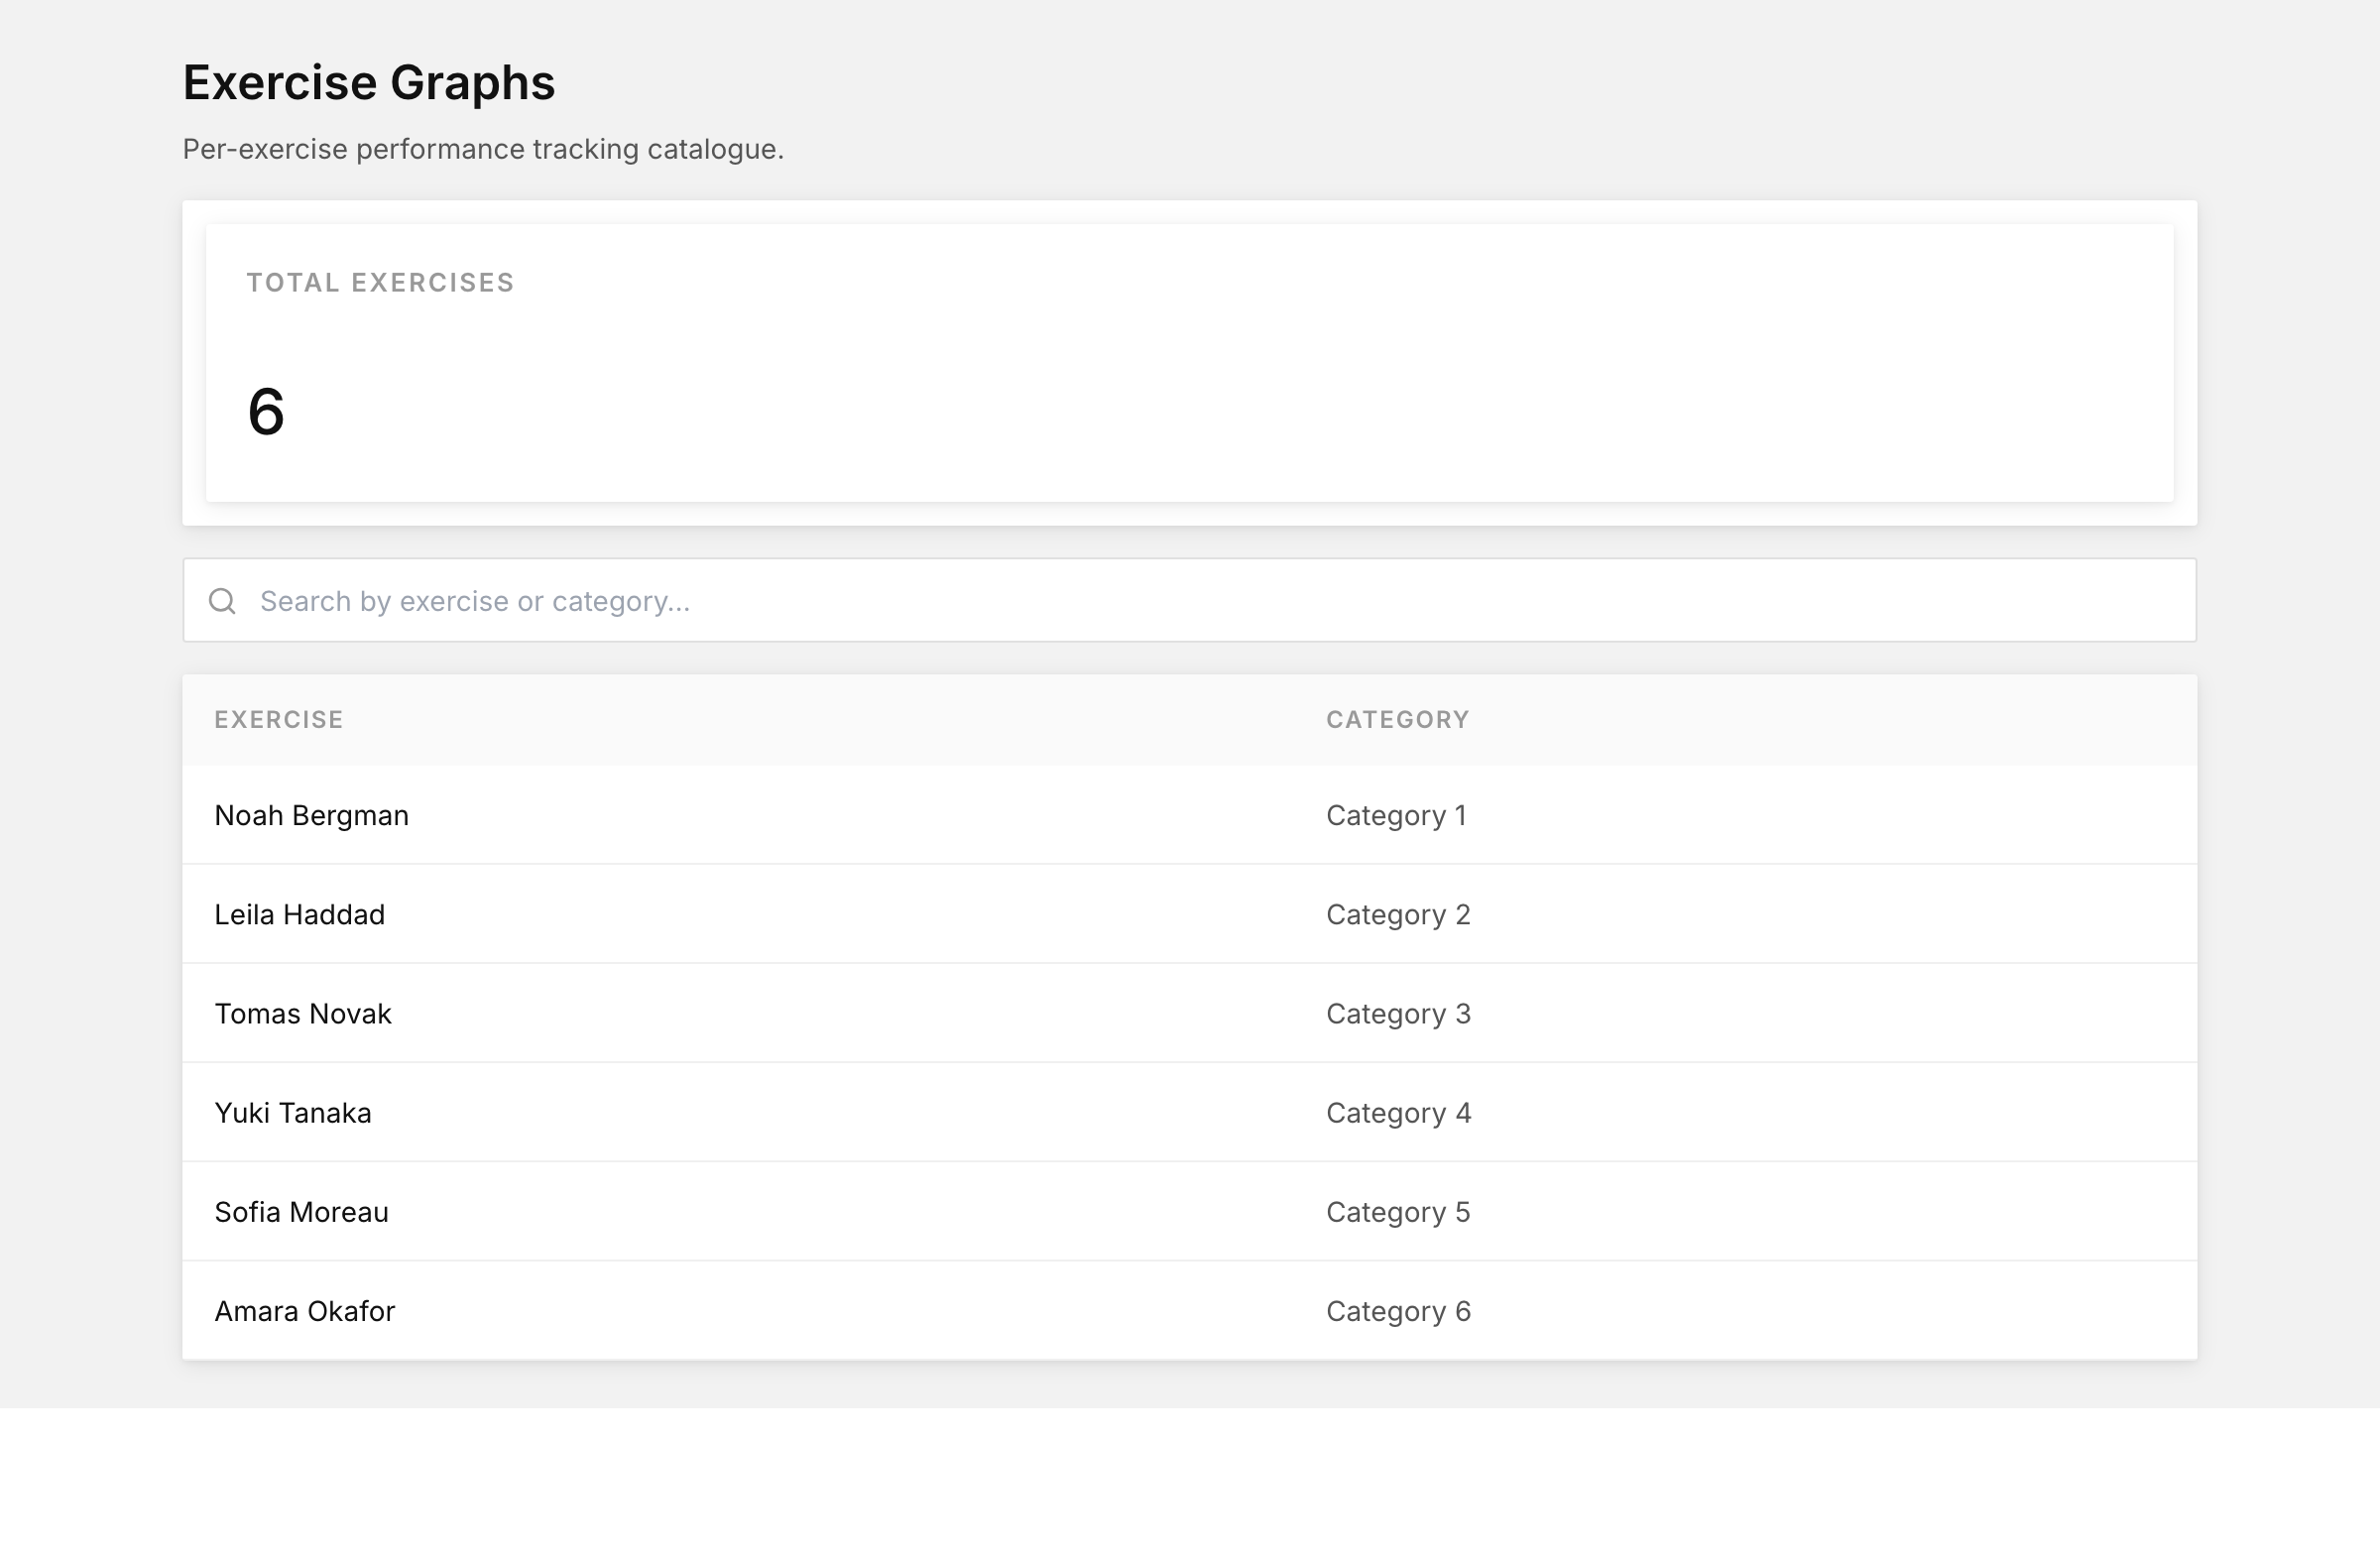Select the Yuki Tanaka row
This screenshot has height=1563, width=2380.
point(1189,1112)
